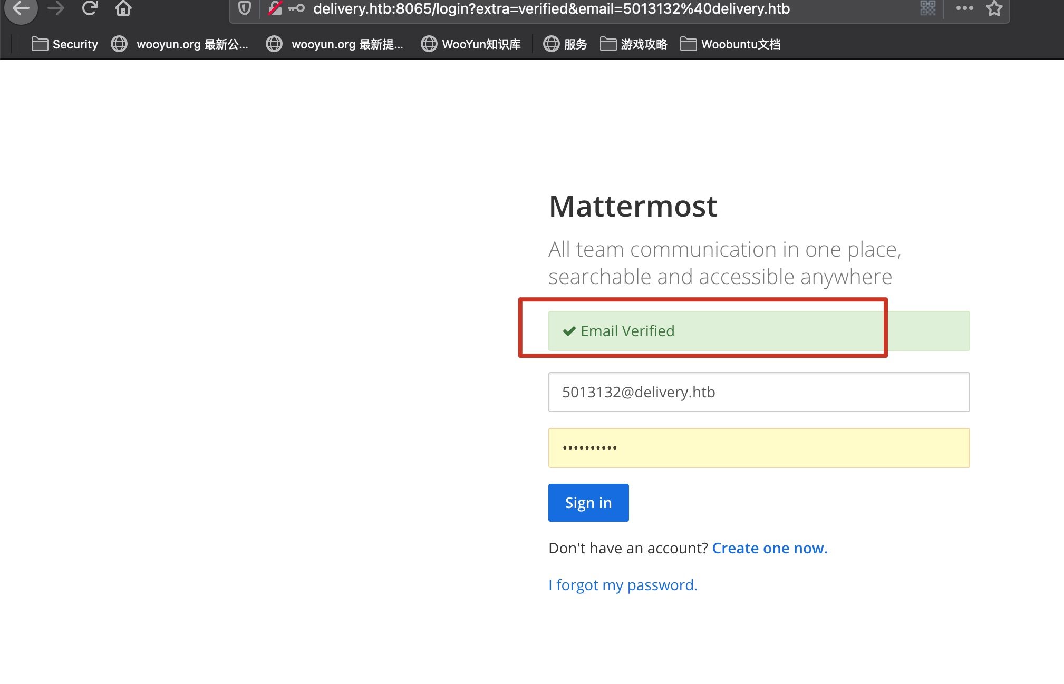Reload the page with refresh icon
Screen dimensions: 1064x684
(90, 8)
